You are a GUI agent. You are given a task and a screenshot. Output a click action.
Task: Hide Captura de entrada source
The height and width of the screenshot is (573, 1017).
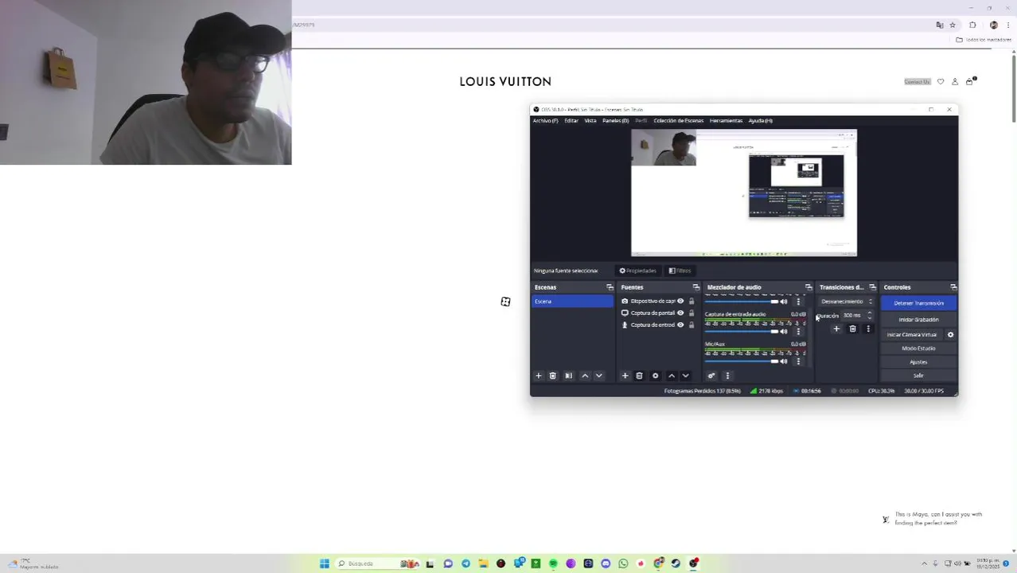coord(680,325)
